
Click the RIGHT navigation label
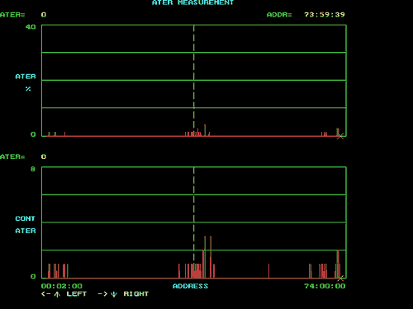click(136, 294)
